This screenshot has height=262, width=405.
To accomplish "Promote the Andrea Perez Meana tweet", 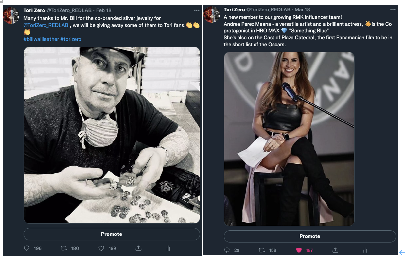I will tap(309, 236).
